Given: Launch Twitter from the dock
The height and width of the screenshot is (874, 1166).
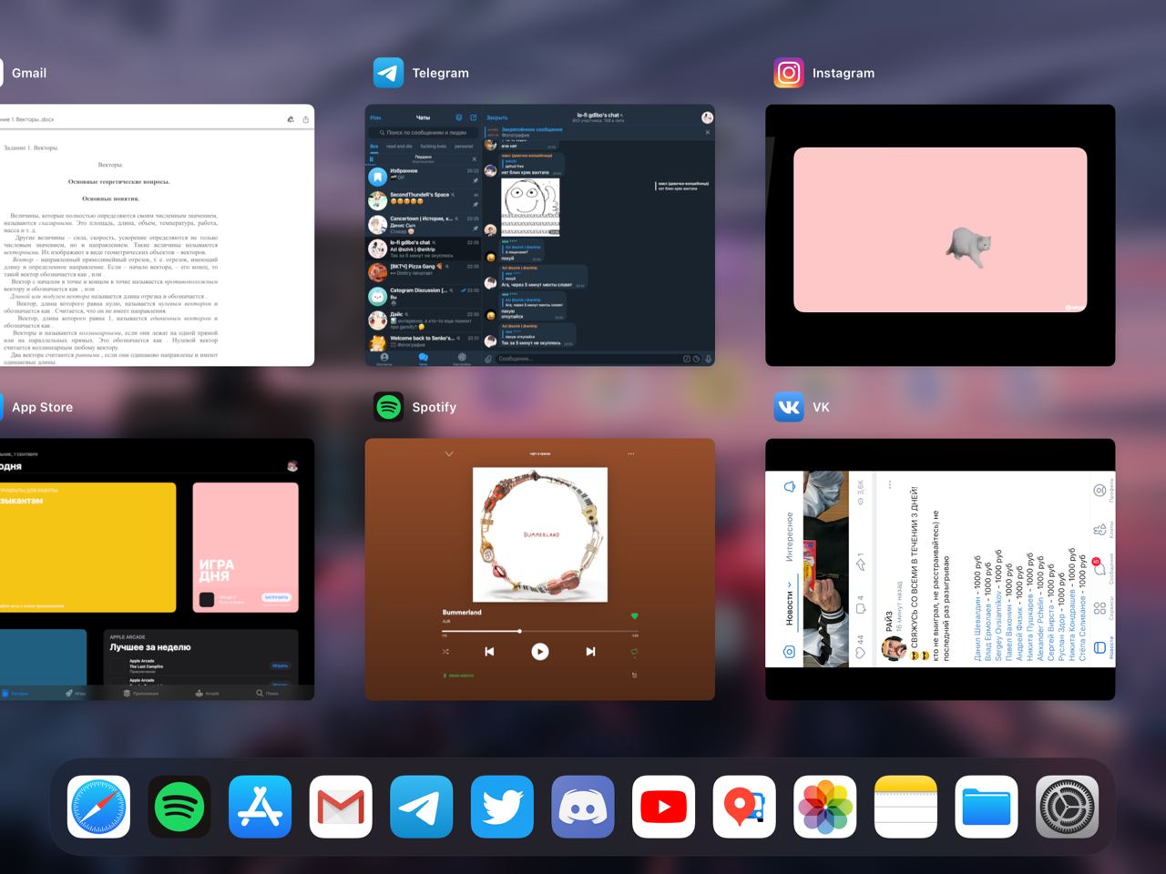Looking at the screenshot, I should tap(502, 807).
